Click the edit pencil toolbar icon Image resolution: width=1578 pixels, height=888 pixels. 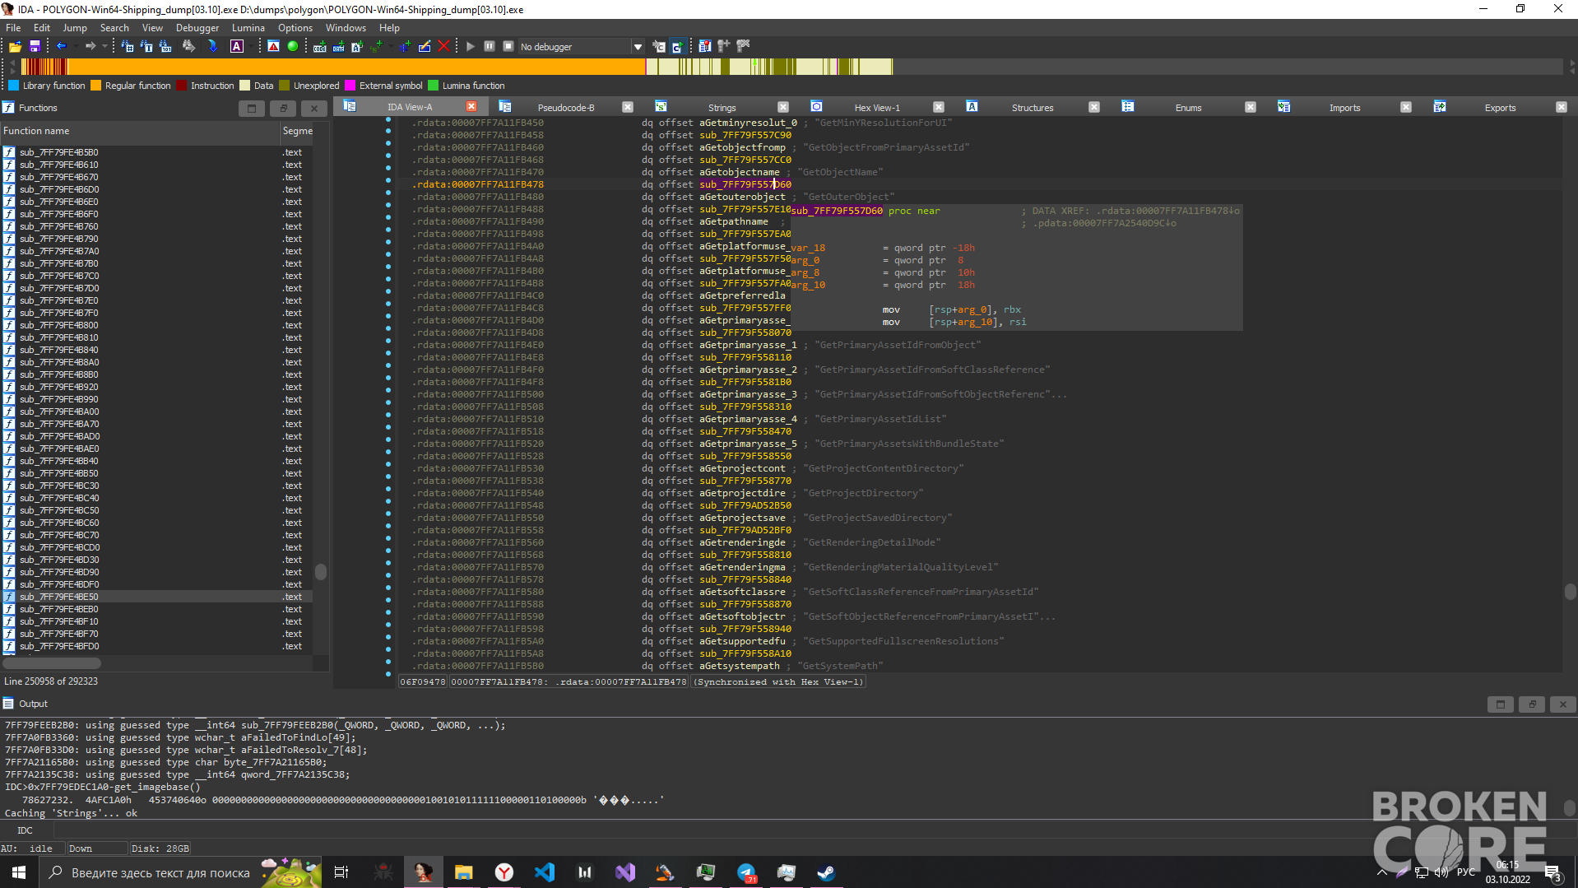click(x=425, y=47)
